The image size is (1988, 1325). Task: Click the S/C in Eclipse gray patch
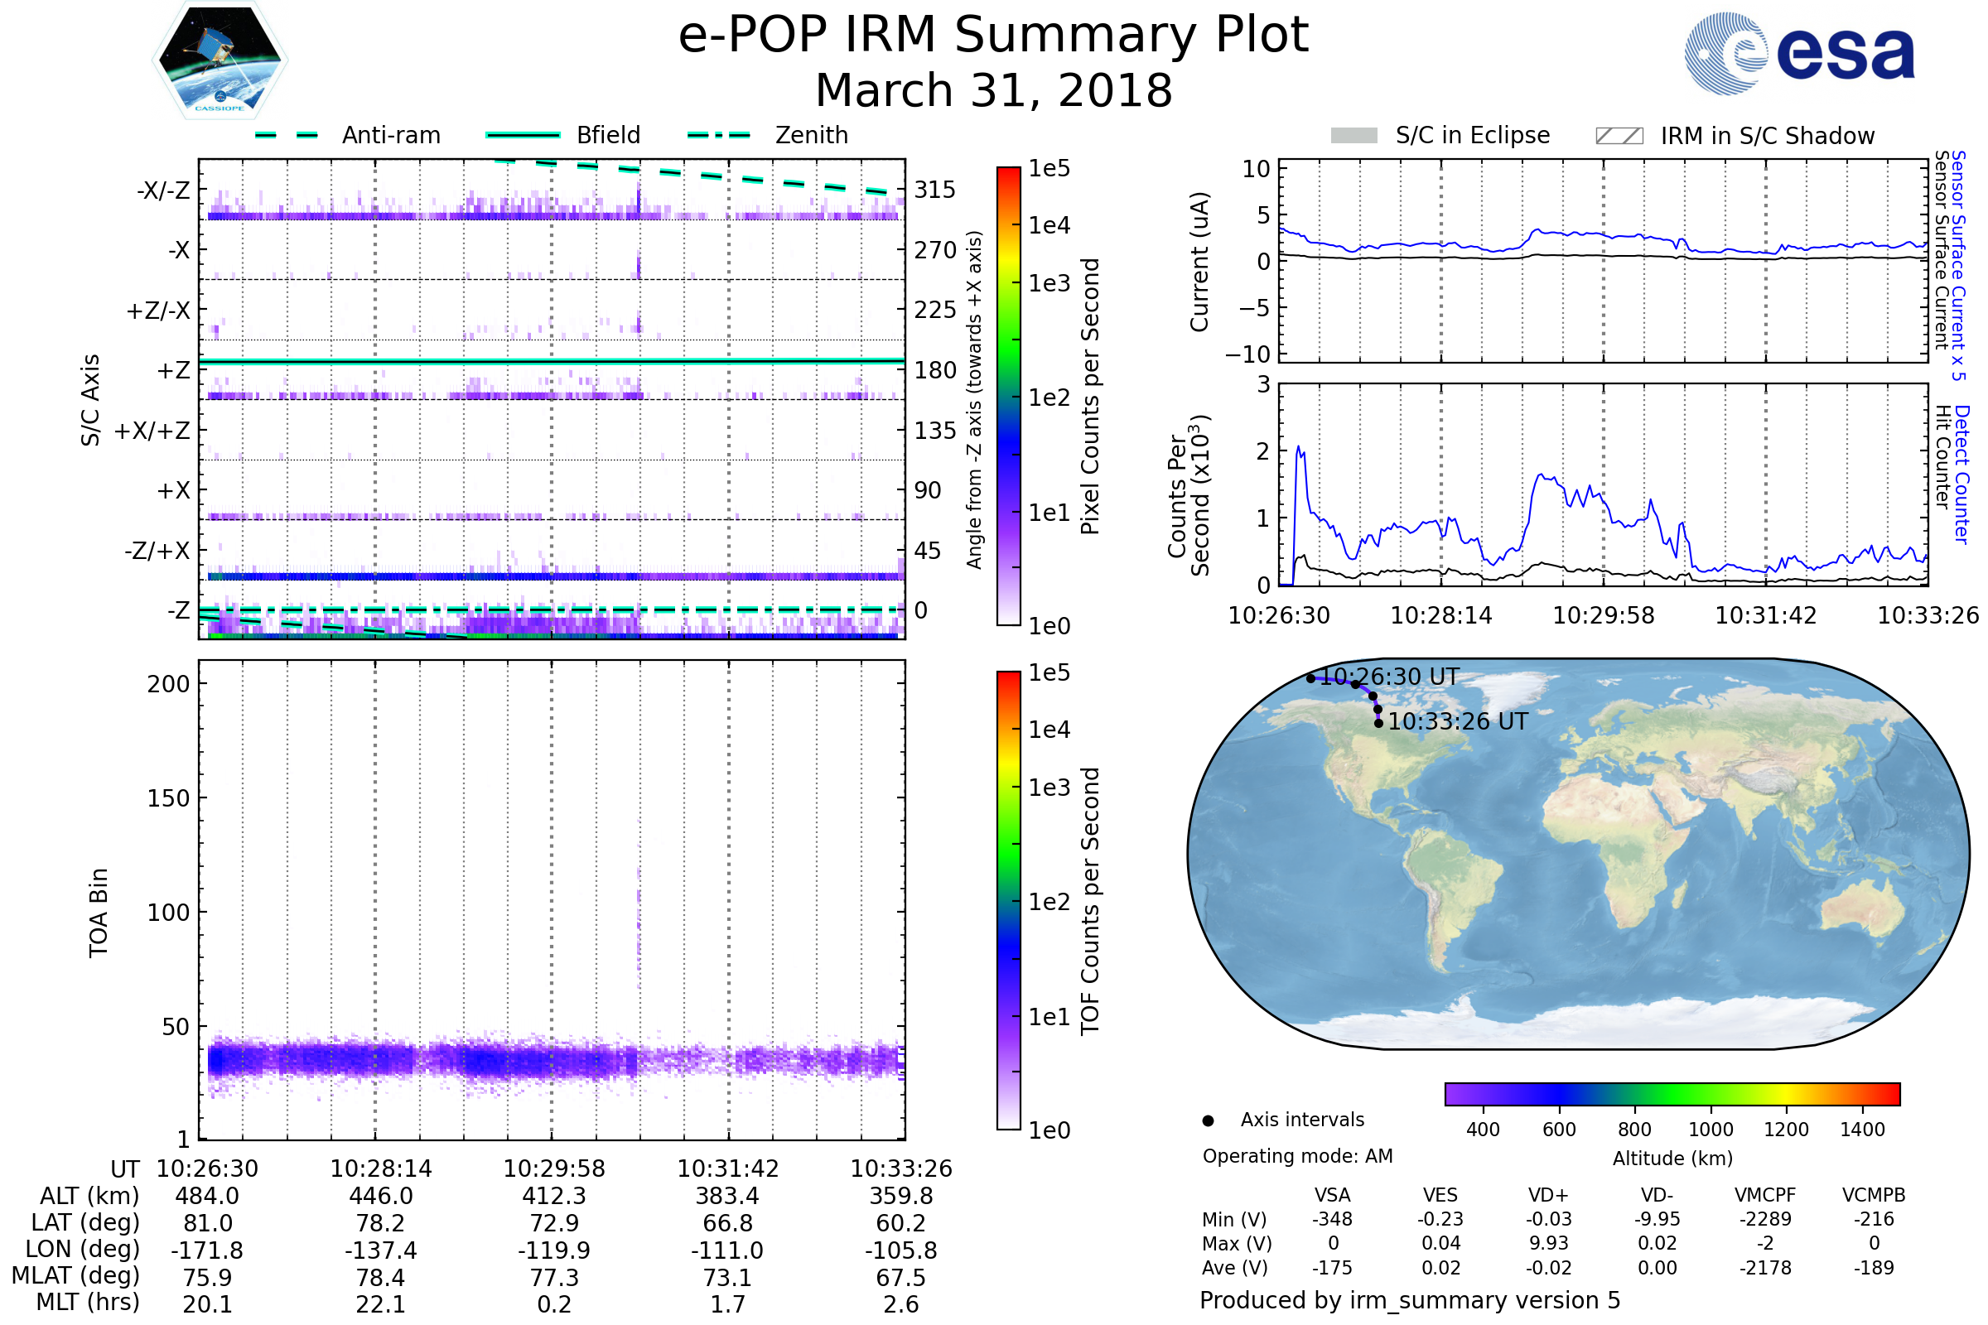[x=1353, y=136]
